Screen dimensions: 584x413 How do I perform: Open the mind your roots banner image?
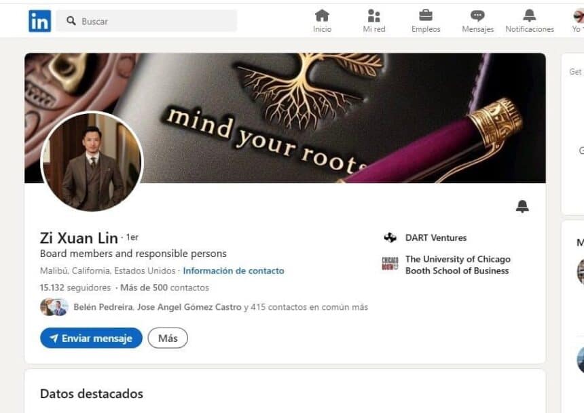click(285, 118)
